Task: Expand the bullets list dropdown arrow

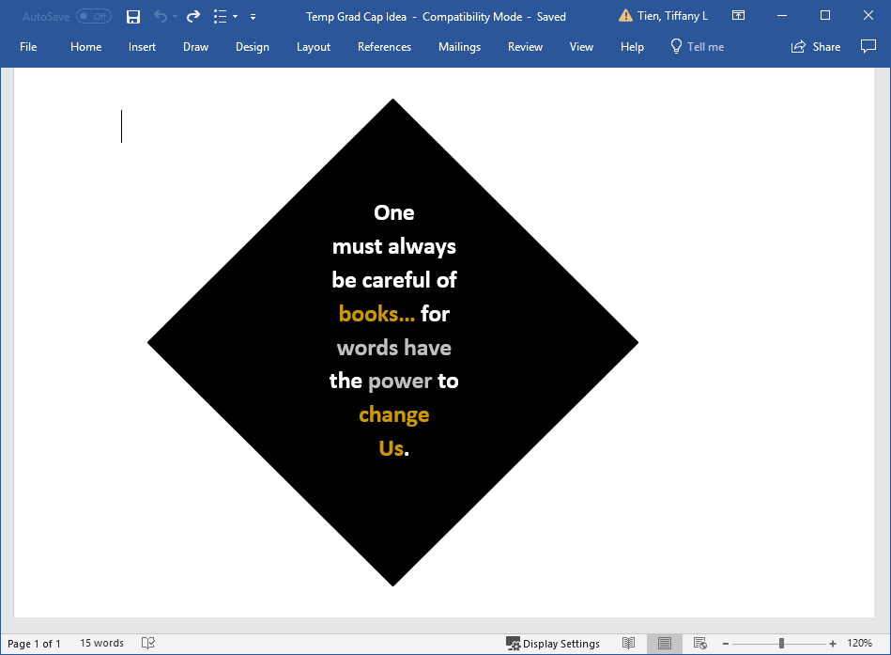Action: click(x=236, y=17)
